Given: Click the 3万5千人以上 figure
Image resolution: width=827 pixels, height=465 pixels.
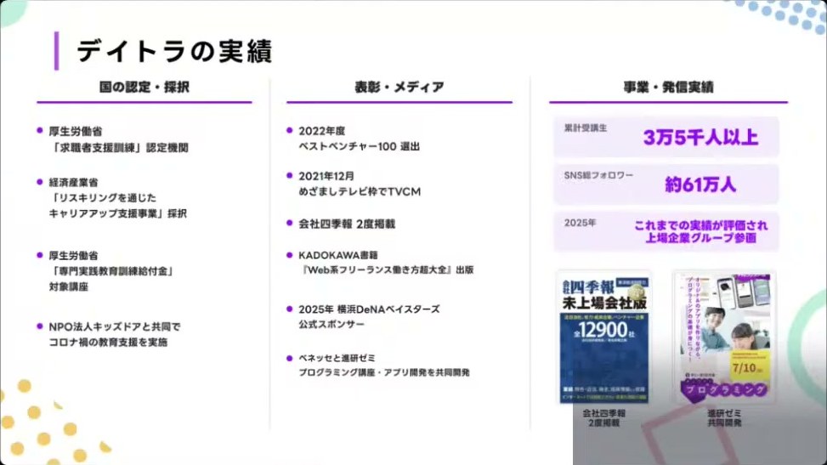Looking at the screenshot, I should [x=700, y=137].
